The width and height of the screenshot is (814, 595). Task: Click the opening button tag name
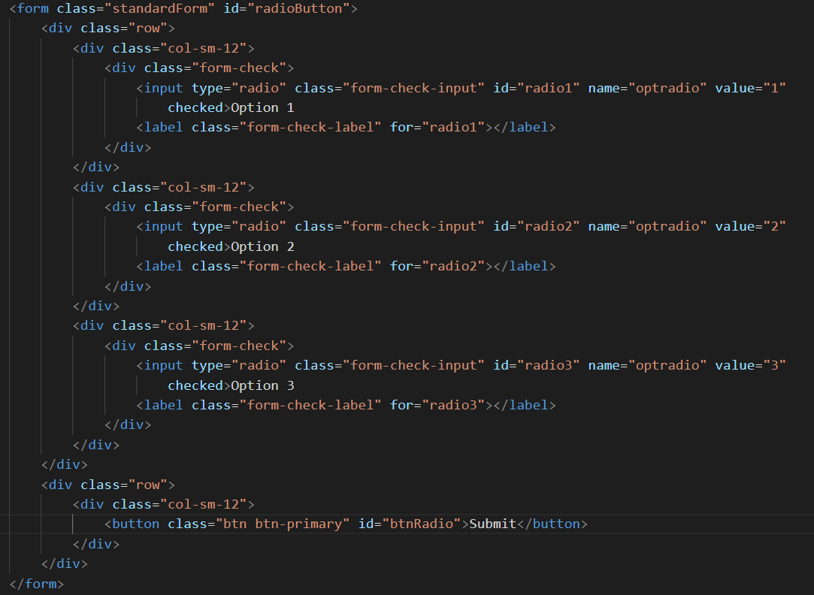pos(135,524)
